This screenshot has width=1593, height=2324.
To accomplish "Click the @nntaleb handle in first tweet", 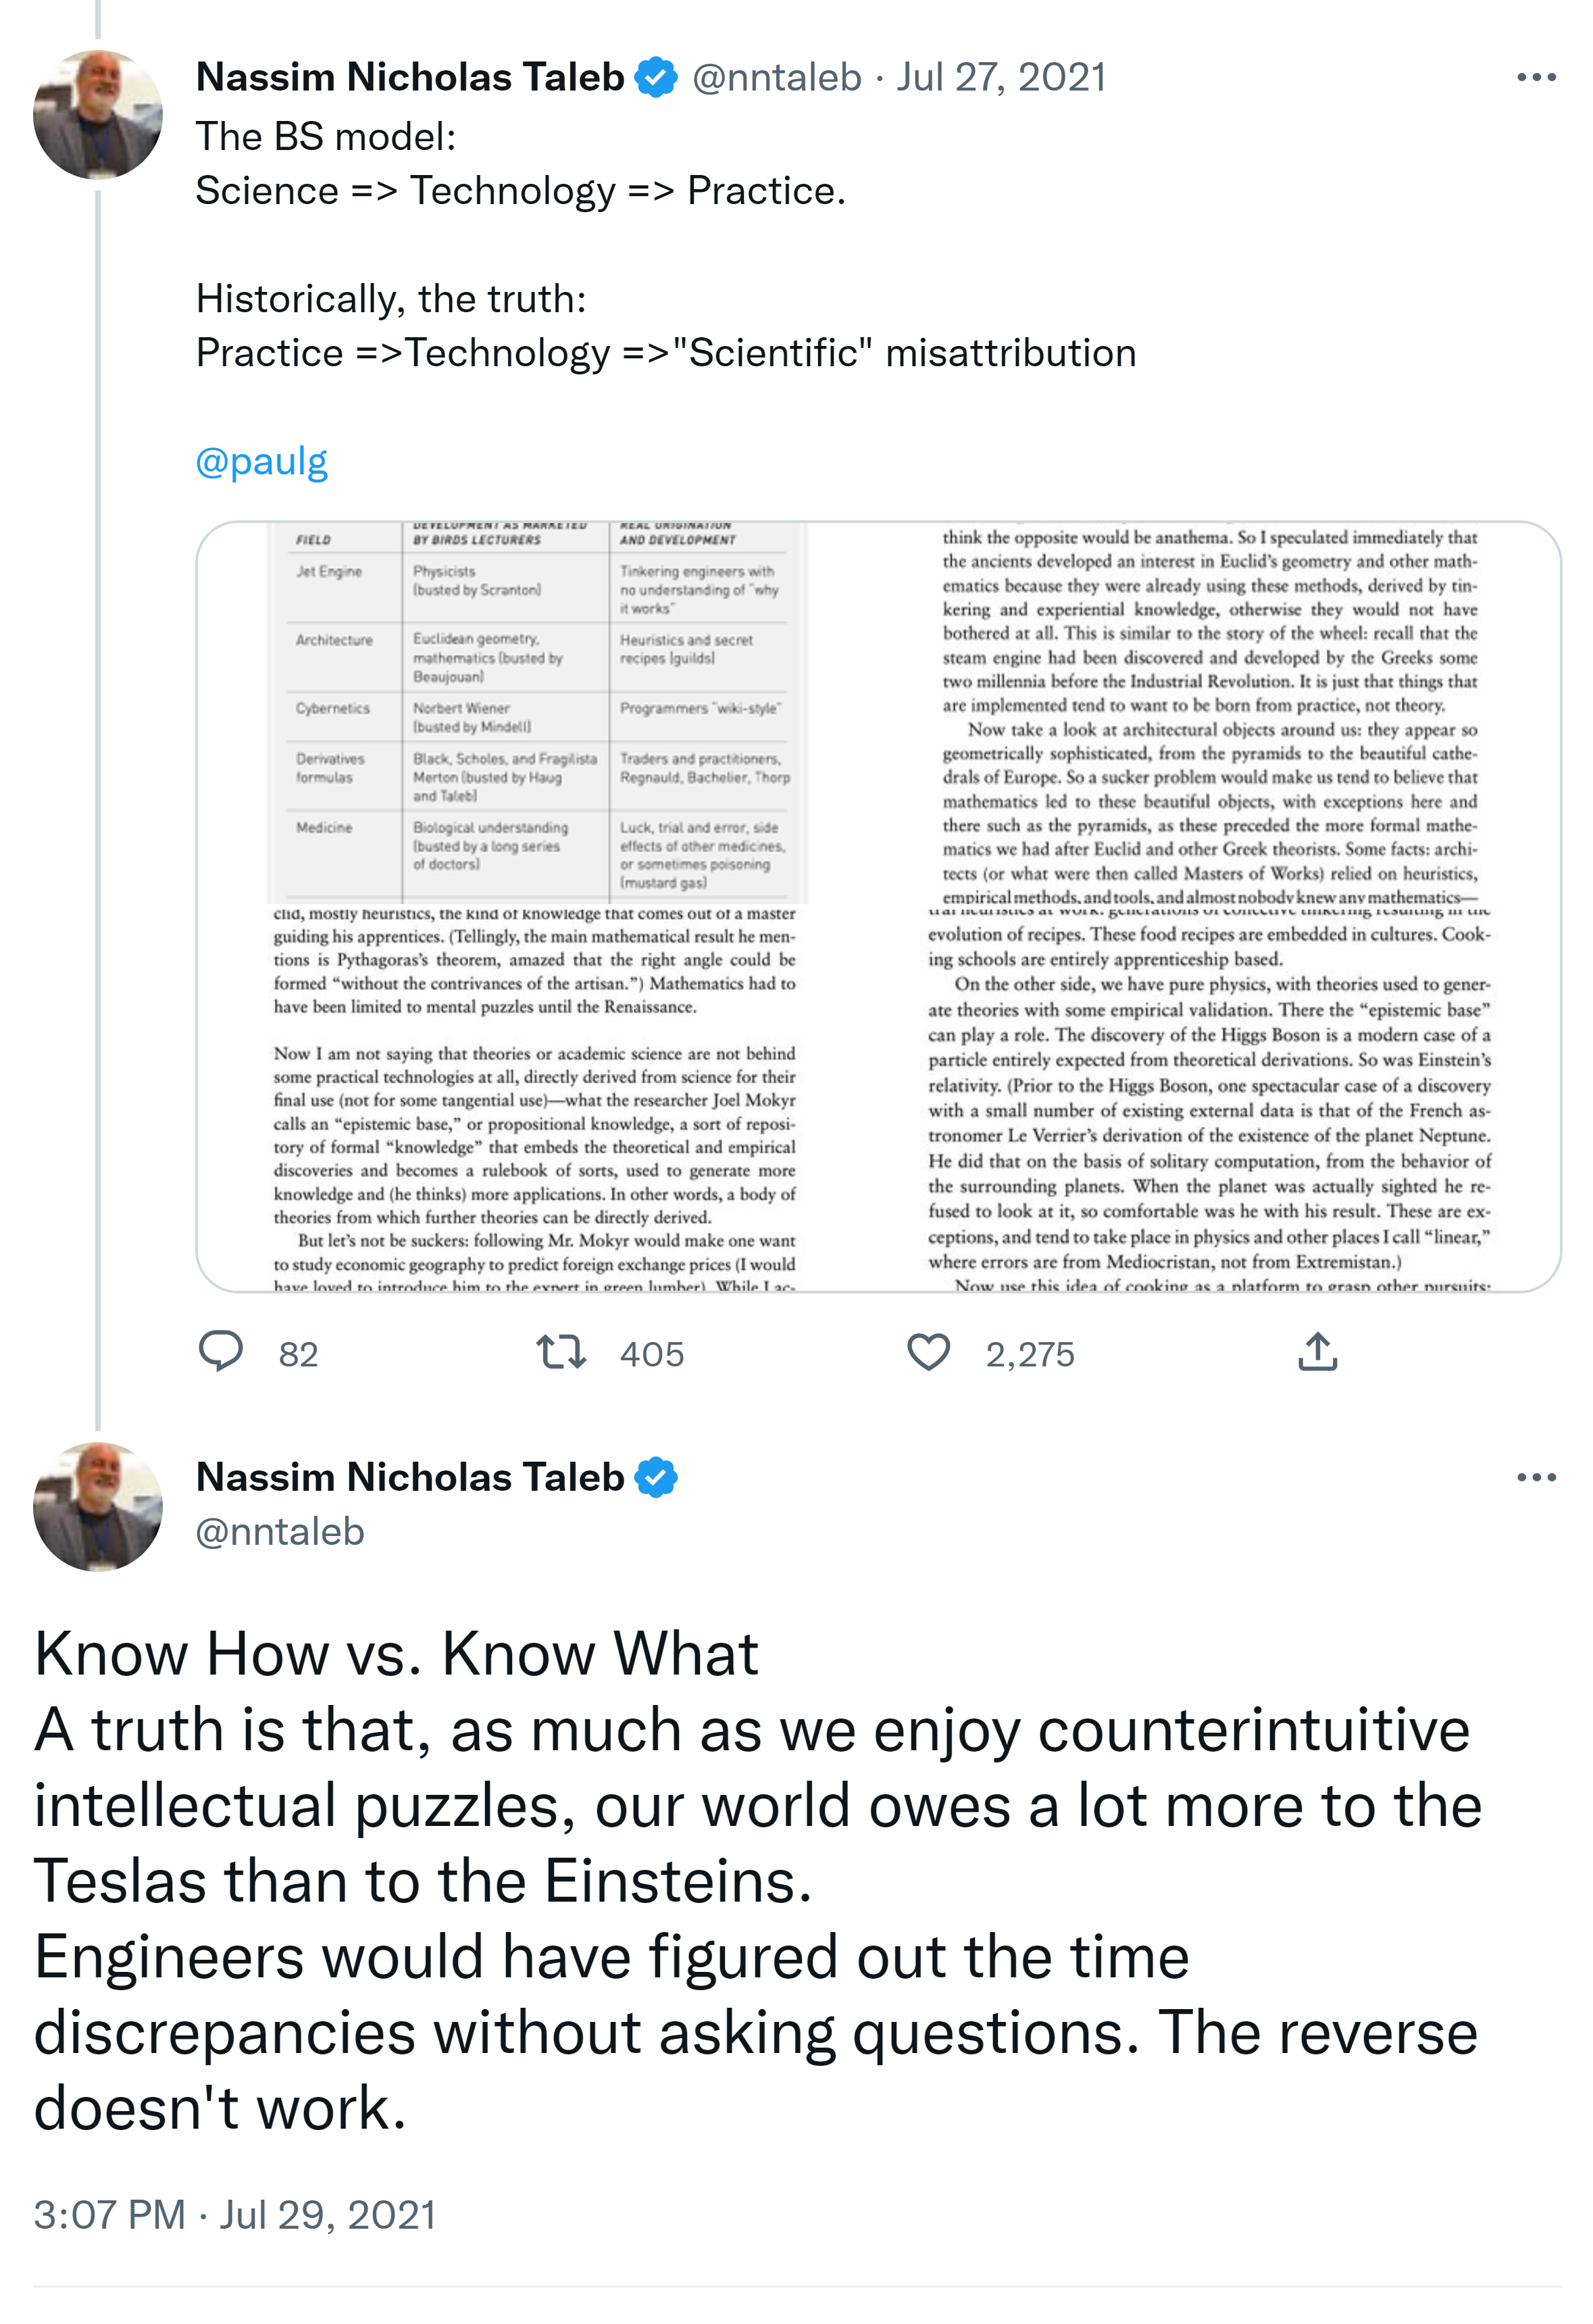I will coord(776,77).
